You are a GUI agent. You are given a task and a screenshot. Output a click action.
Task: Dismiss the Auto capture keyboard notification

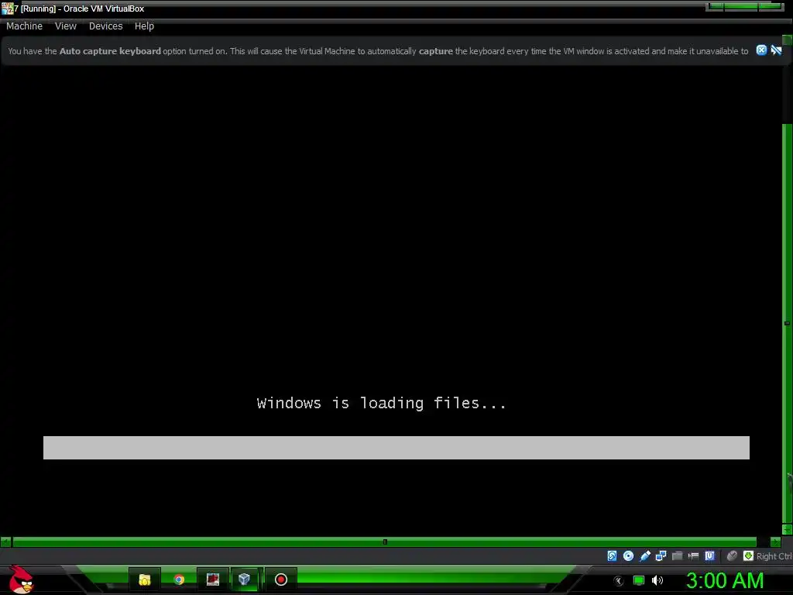pos(761,50)
